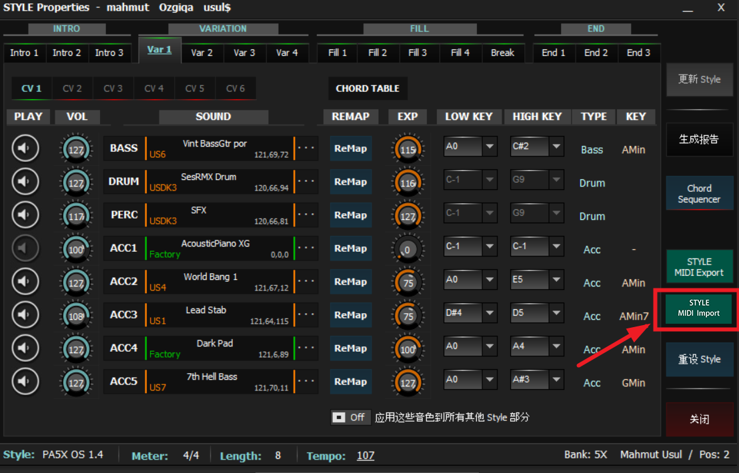The height and width of the screenshot is (473, 739).
Task: Adjust the ACC1 volume knob
Action: (x=76, y=249)
